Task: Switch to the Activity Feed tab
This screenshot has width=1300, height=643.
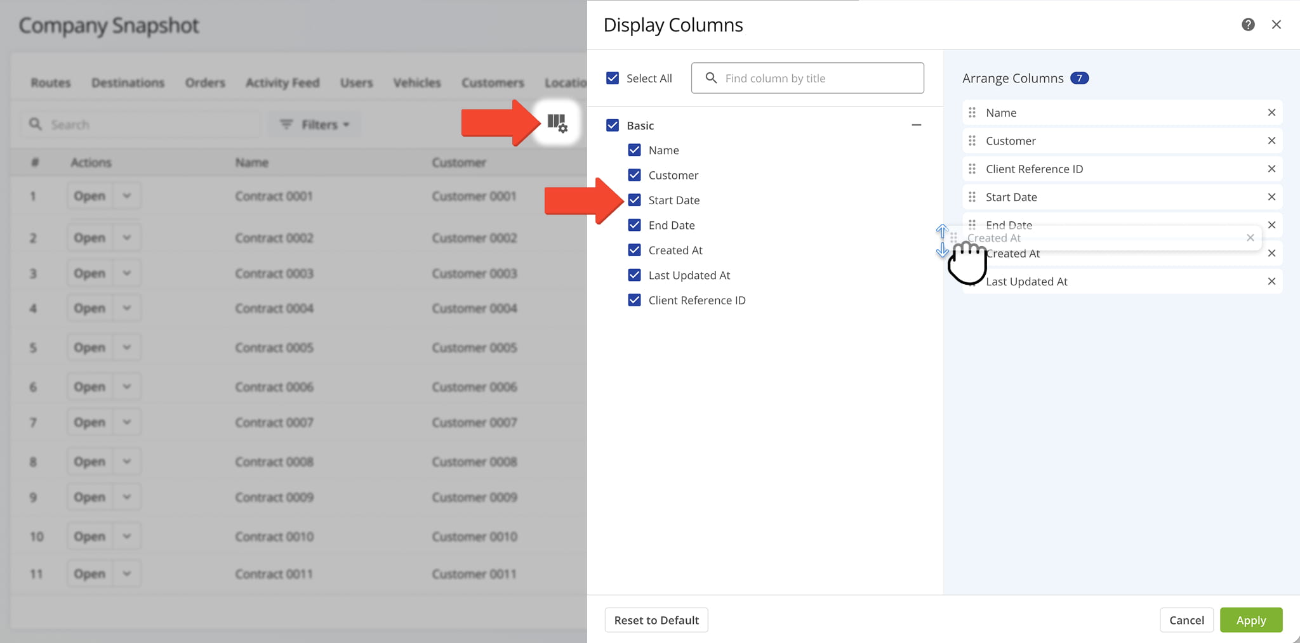Action: click(x=282, y=82)
